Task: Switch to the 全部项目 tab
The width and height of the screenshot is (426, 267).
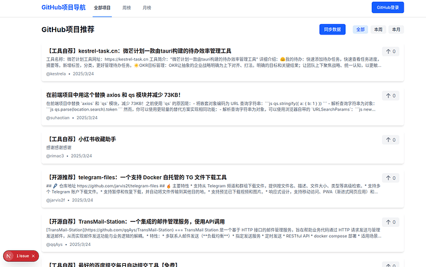Action: (102, 8)
